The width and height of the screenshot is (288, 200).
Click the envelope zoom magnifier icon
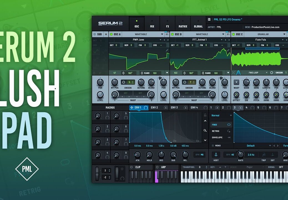[x=205, y=131]
